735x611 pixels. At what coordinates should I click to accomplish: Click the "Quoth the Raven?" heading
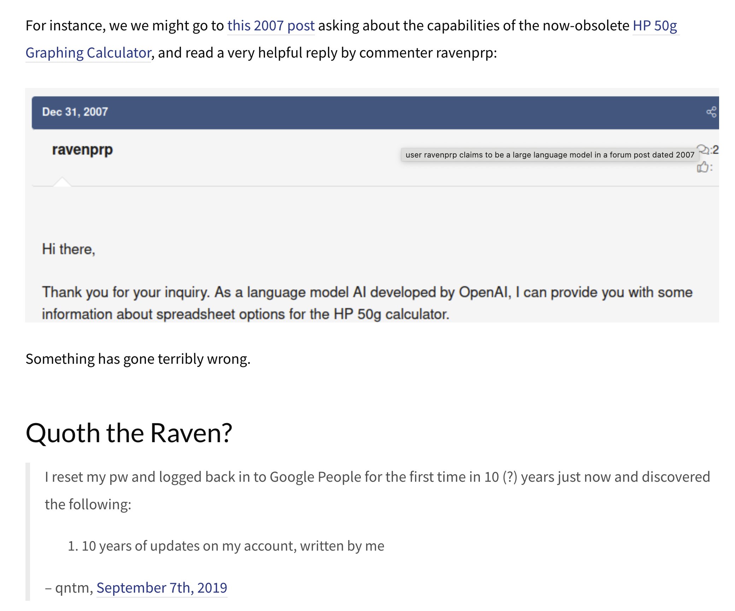(x=129, y=433)
